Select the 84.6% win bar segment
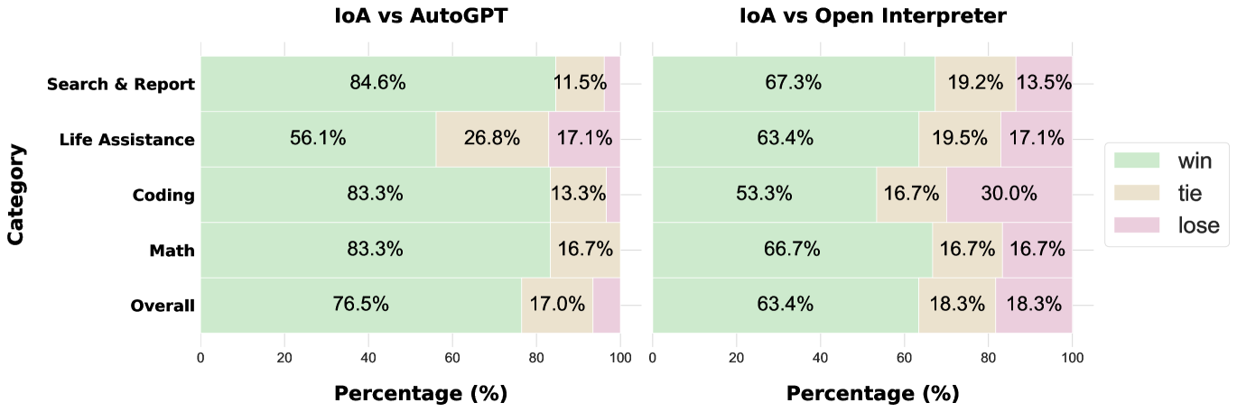This screenshot has height=412, width=1237. coord(377,83)
